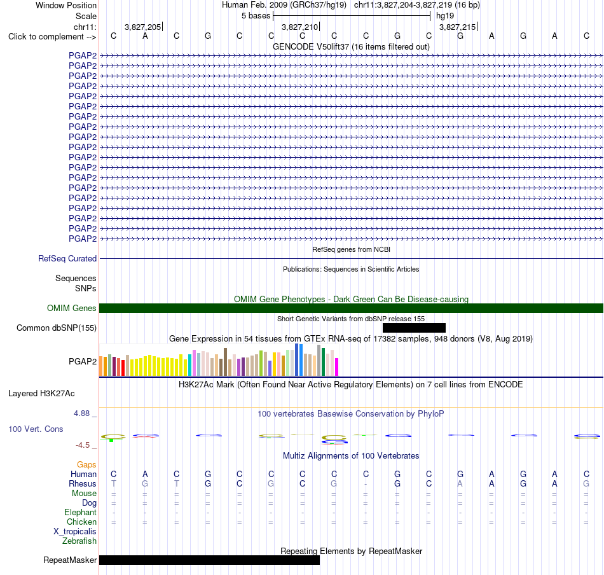Open 'Repeating Elements by RepeatMasker' title
The width and height of the screenshot is (604, 575).
coord(351,551)
